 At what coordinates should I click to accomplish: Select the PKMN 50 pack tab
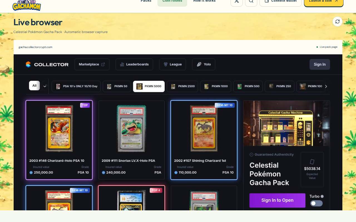(x=117, y=86)
